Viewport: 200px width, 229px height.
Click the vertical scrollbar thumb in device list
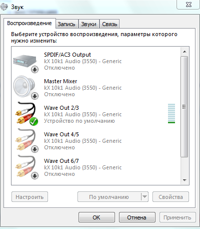[x=184, y=107]
